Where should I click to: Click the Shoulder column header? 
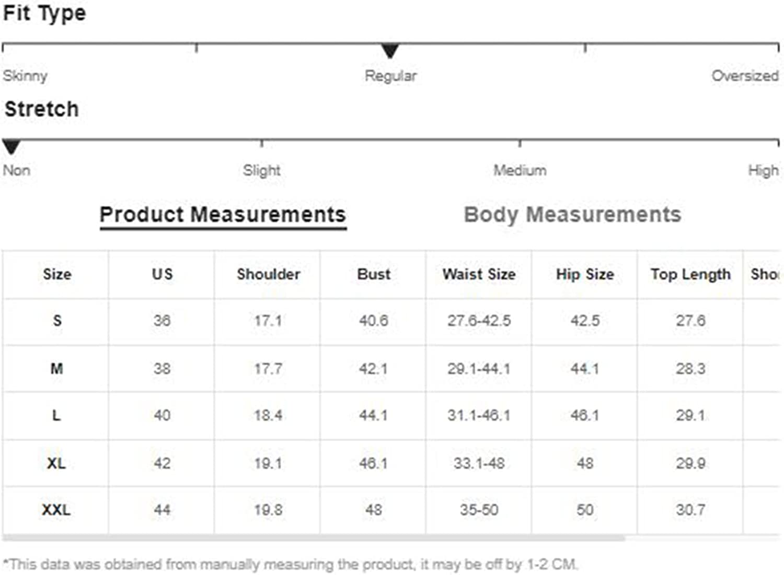pos(268,274)
